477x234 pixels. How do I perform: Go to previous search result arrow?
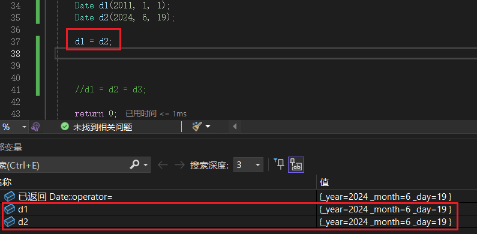163,165
